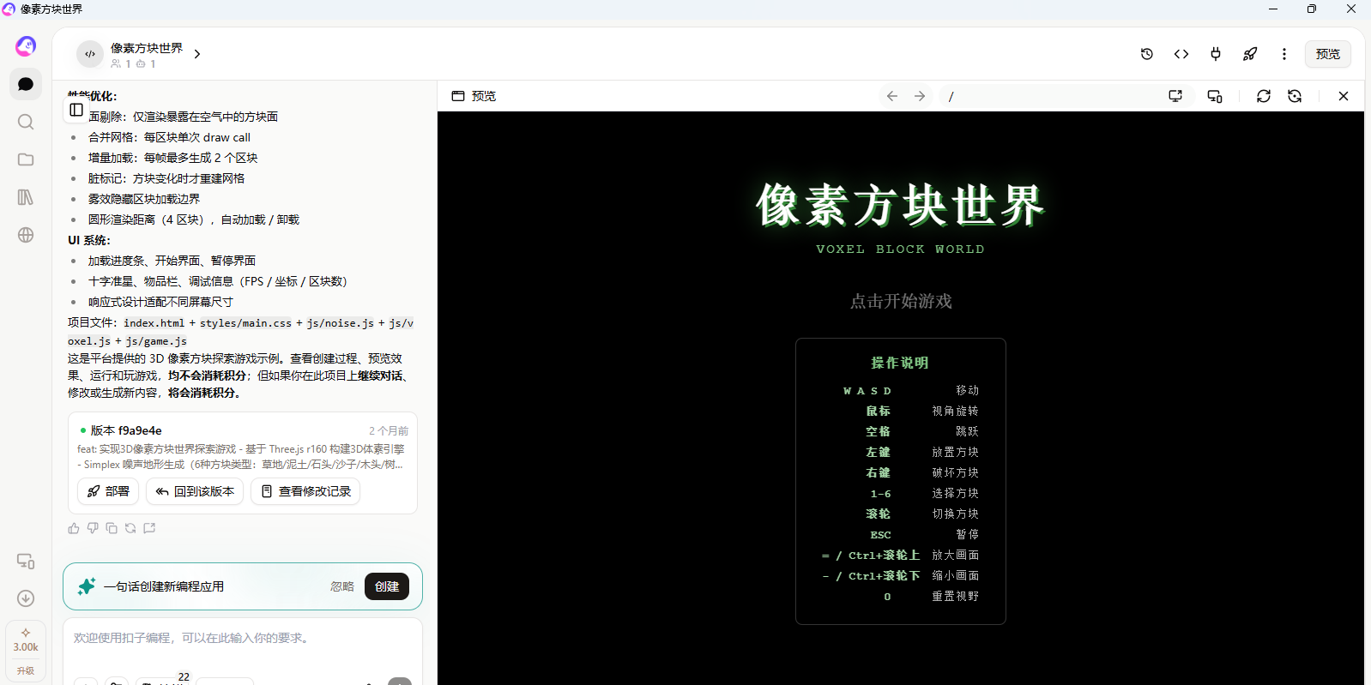This screenshot has height=685, width=1371.
Task: Go back in the preview browser
Action: (x=892, y=96)
